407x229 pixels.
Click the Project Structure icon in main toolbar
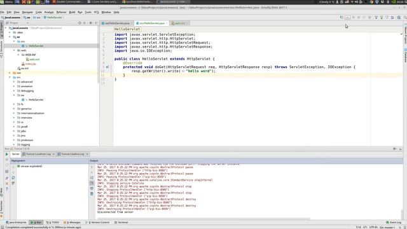399,17
